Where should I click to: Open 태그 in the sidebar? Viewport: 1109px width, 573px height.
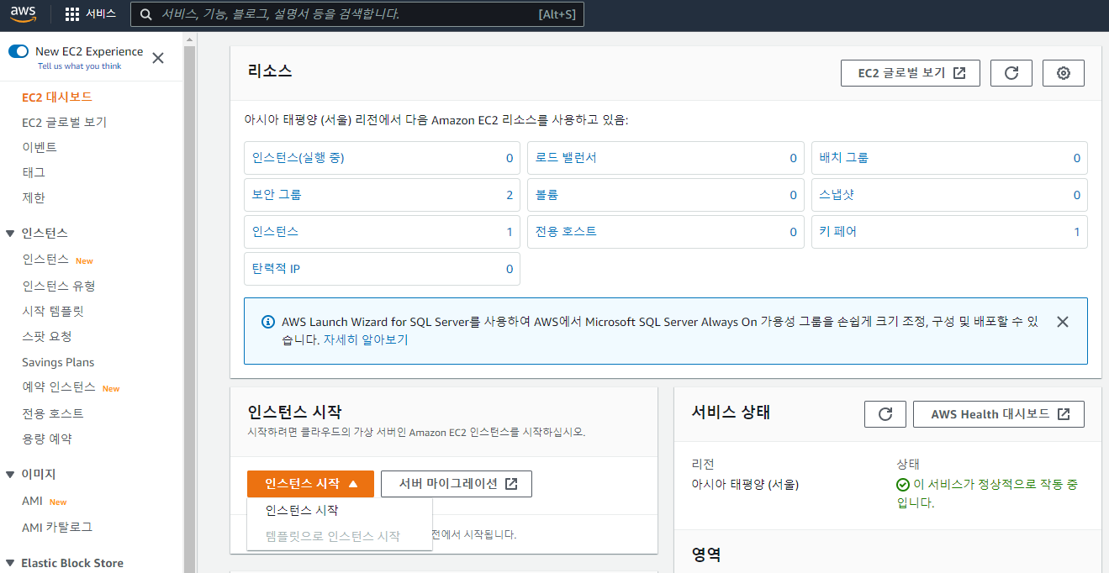point(34,172)
